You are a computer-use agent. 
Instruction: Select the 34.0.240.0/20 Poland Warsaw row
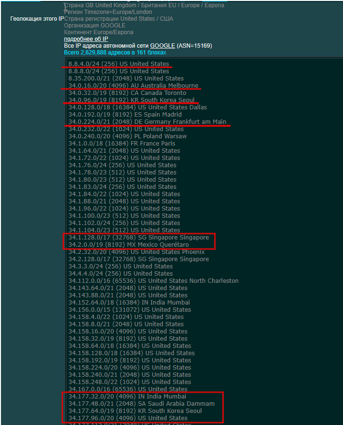click(x=127, y=136)
